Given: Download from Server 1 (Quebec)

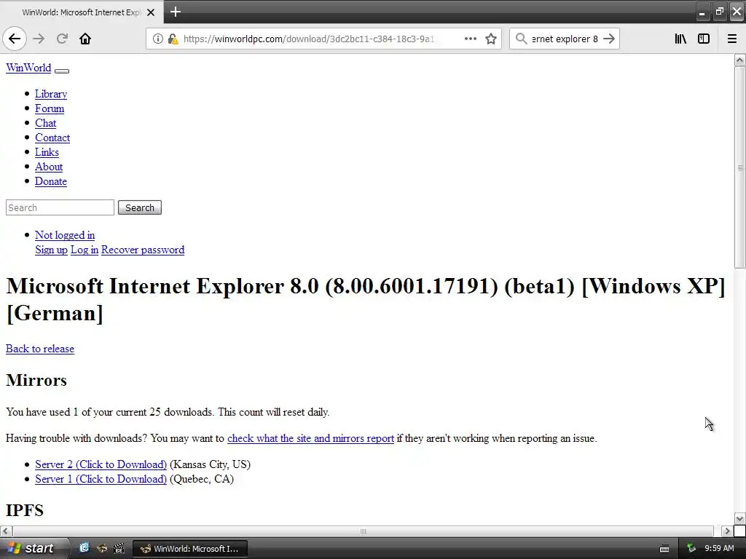Looking at the screenshot, I should (x=101, y=479).
